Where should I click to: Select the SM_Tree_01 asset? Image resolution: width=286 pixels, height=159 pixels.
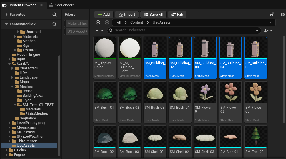(256, 142)
